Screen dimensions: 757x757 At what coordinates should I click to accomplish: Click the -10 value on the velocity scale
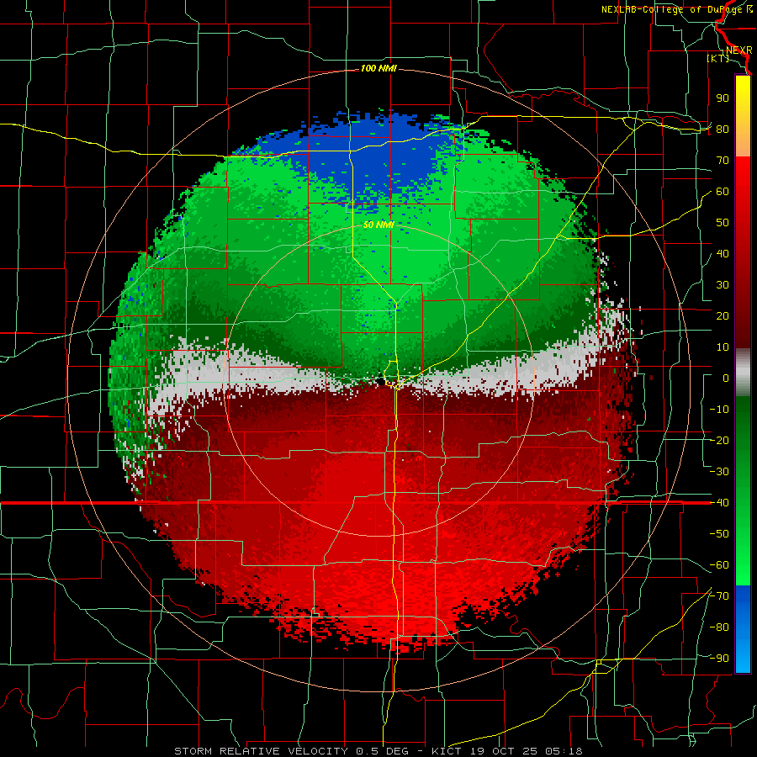719,410
